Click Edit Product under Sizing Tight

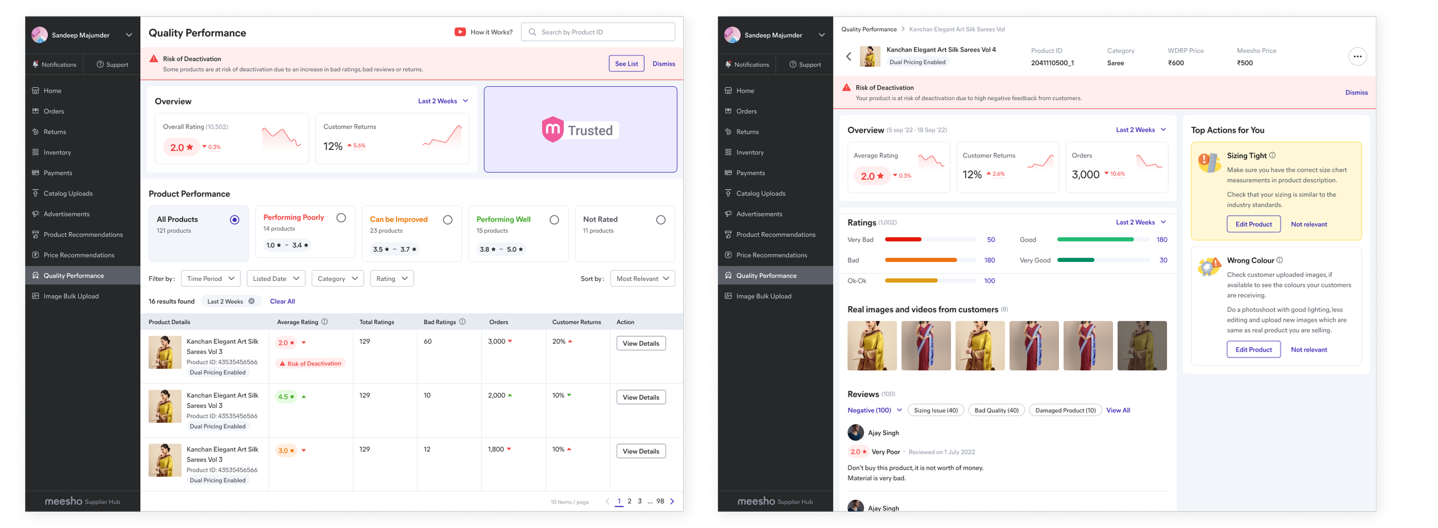(1253, 224)
